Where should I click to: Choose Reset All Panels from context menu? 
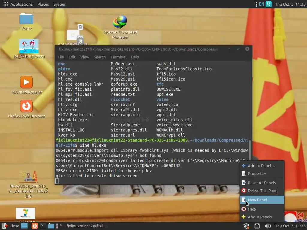coord(262,183)
